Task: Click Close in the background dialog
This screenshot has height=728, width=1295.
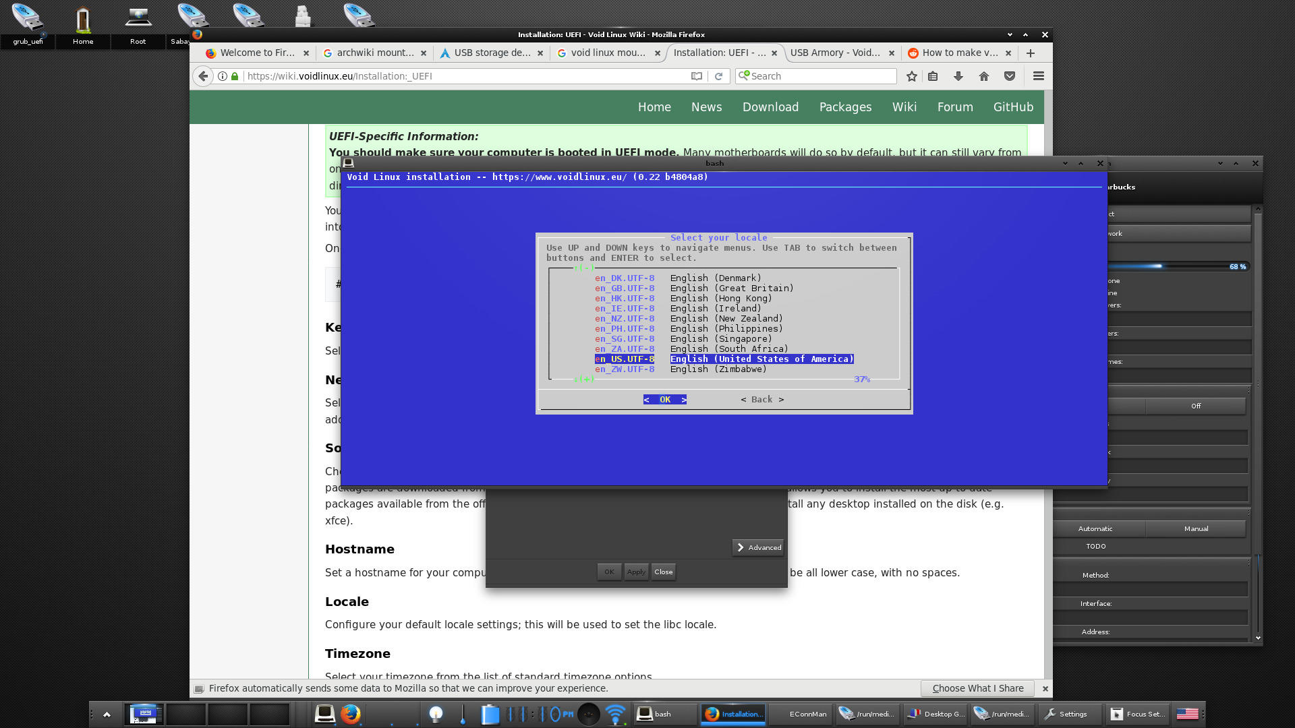Action: click(x=664, y=572)
